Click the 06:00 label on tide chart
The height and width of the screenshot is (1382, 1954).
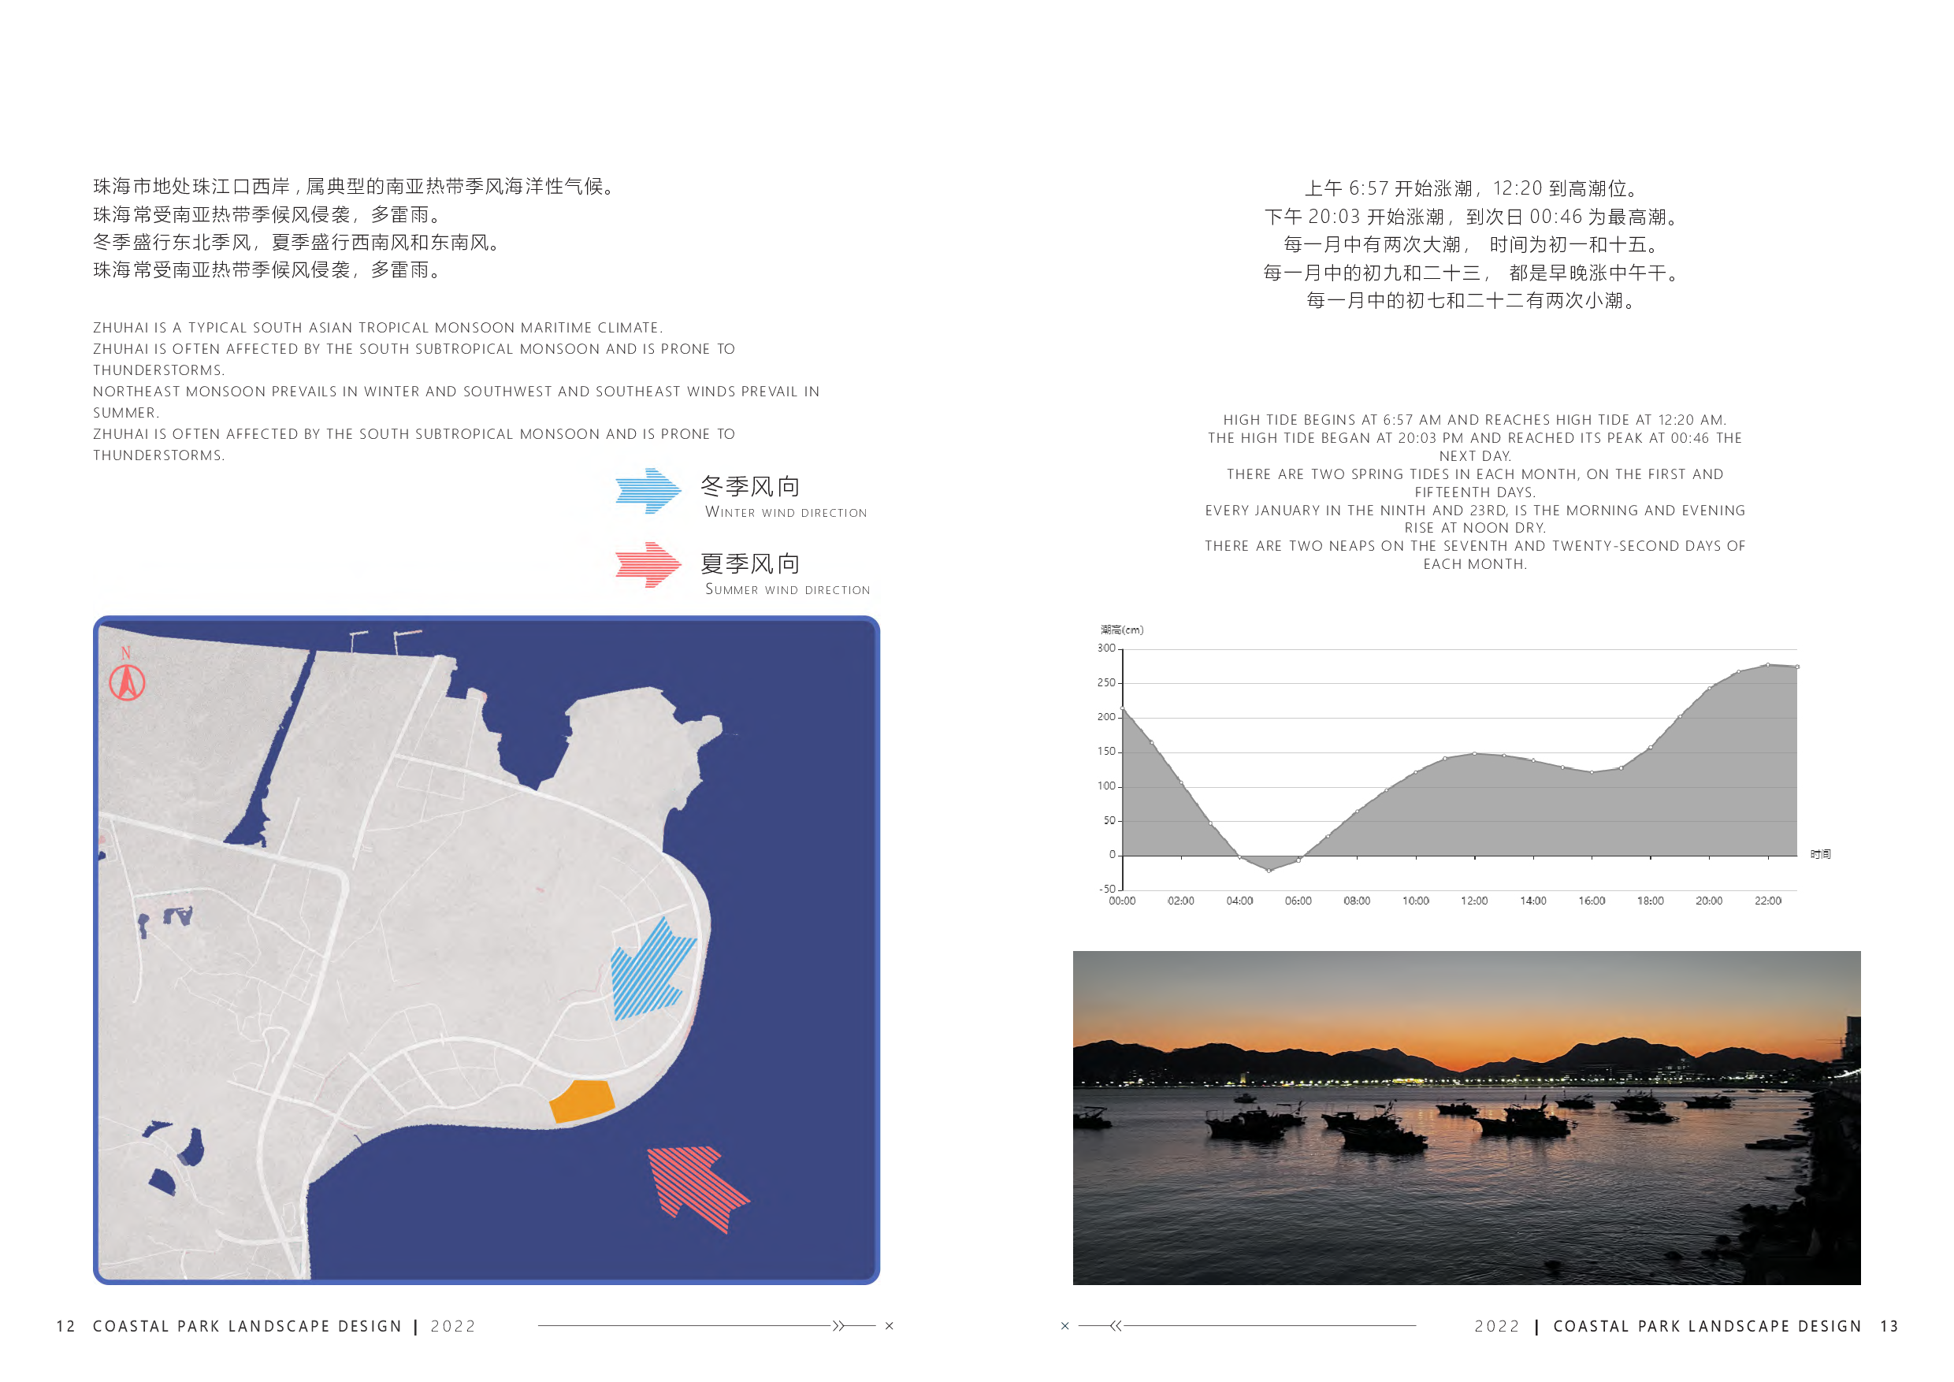click(1298, 901)
